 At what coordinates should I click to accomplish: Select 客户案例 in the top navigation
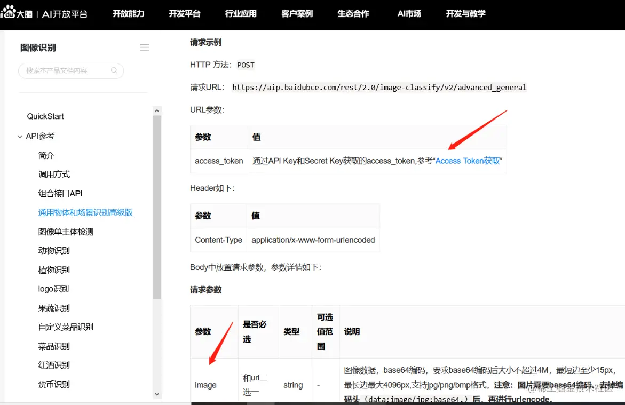pyautogui.click(x=297, y=14)
